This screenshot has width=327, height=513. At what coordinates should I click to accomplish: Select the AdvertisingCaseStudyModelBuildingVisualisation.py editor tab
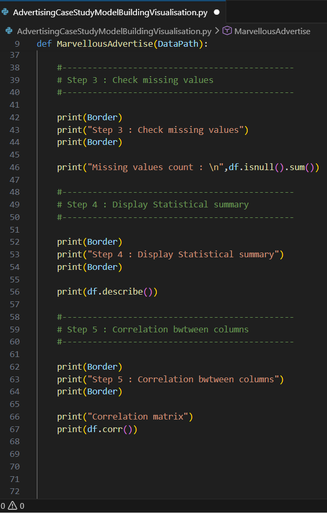pos(113,13)
